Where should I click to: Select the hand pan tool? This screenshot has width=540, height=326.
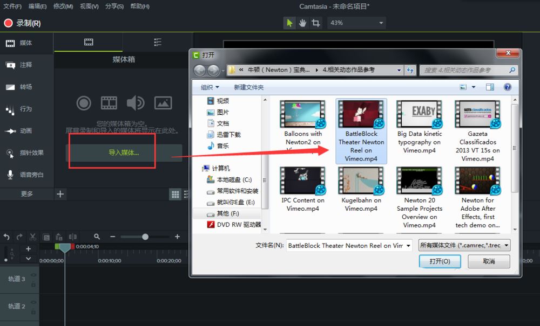tap(302, 23)
